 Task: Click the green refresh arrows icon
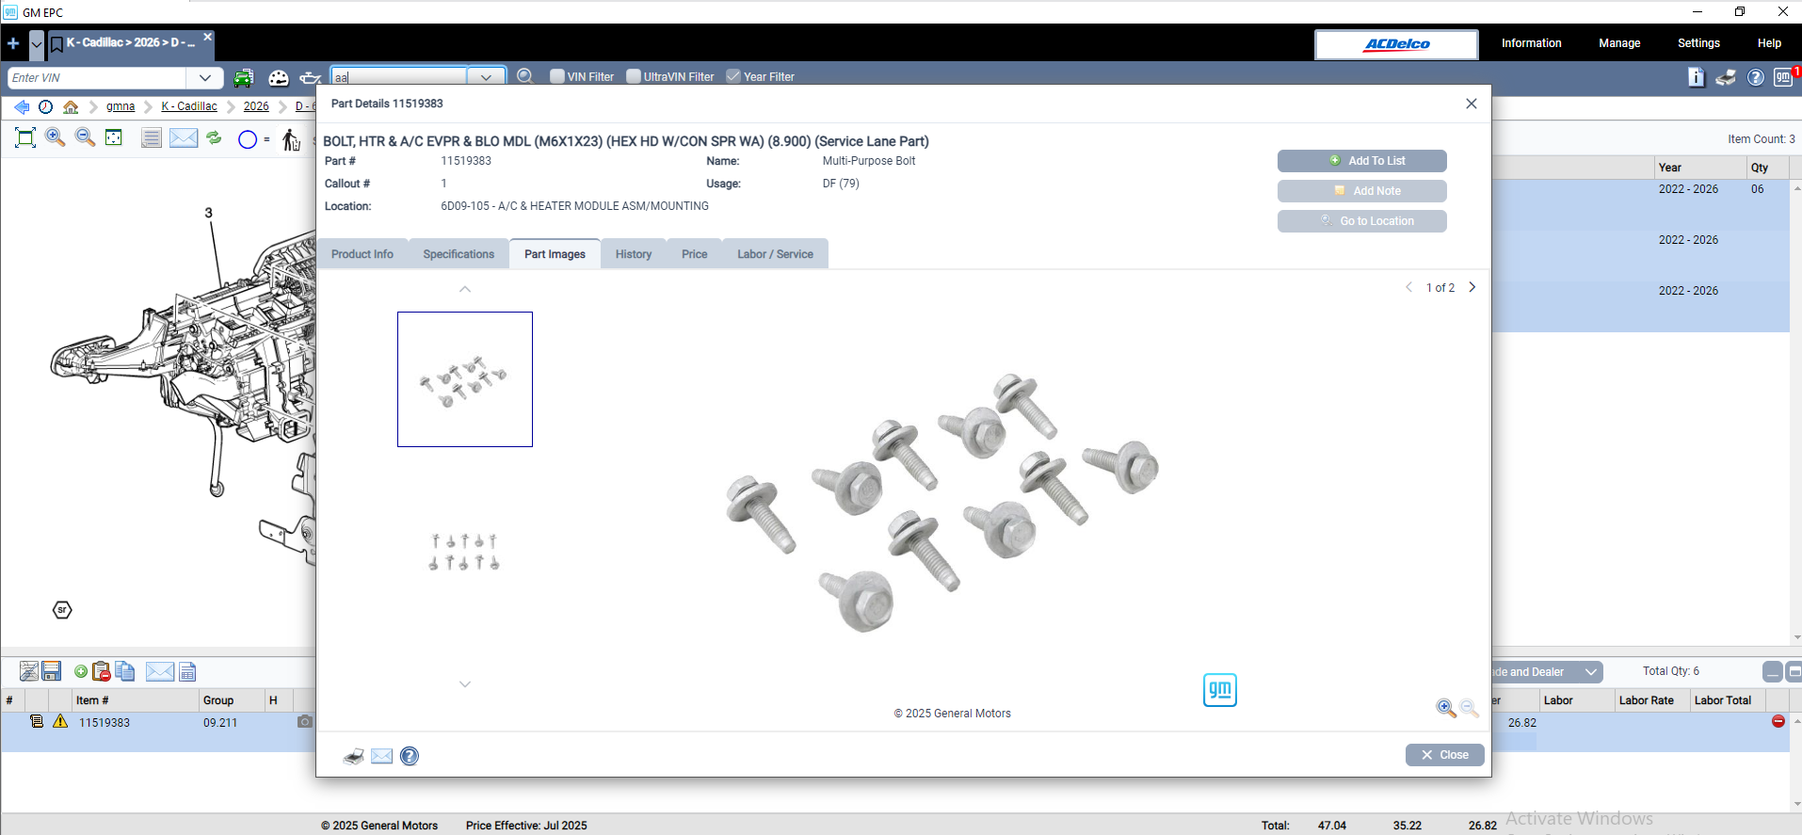coord(215,137)
